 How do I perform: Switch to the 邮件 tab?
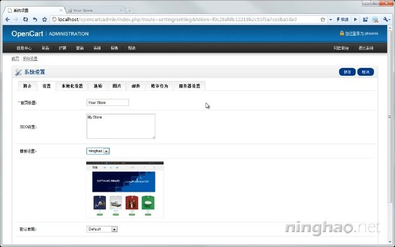tap(136, 86)
